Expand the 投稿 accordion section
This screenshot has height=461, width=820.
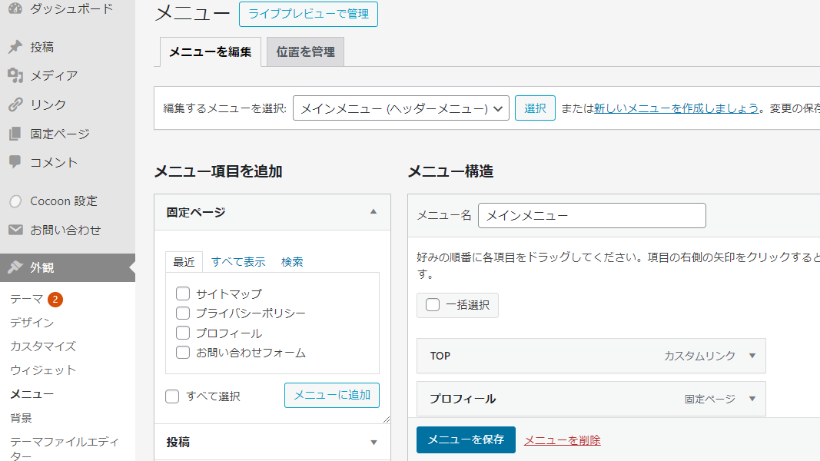click(373, 443)
